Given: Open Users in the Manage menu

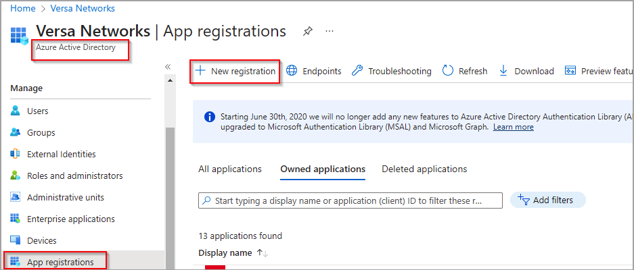Looking at the screenshot, I should (x=38, y=111).
